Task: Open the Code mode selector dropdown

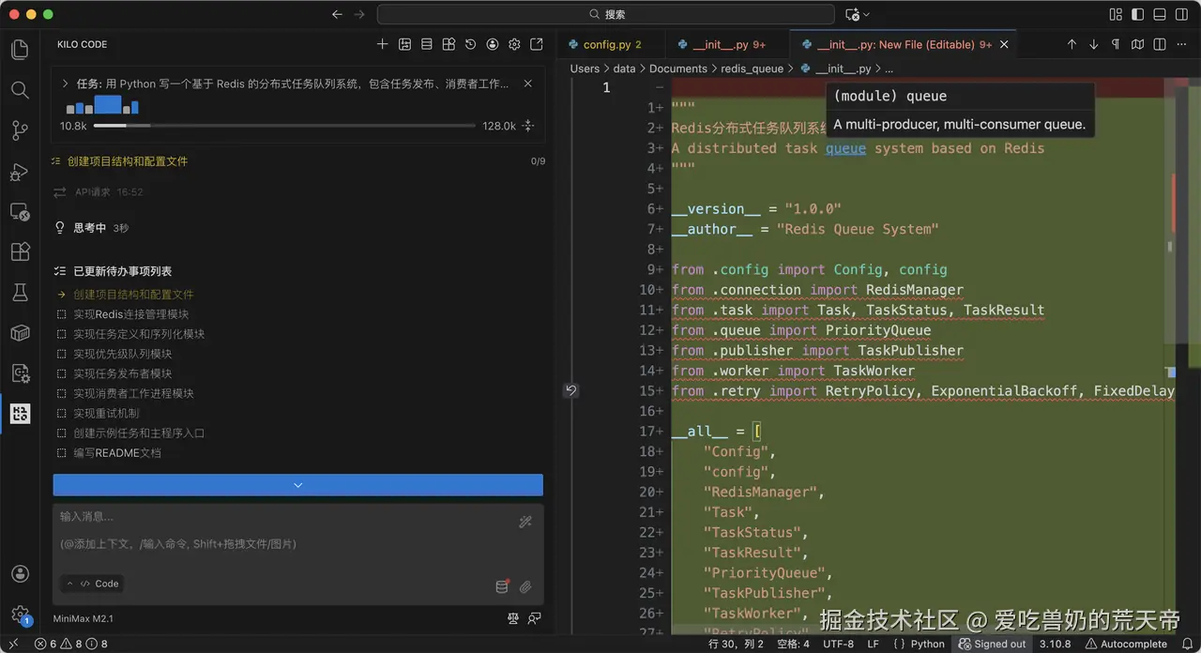Action: [93, 584]
